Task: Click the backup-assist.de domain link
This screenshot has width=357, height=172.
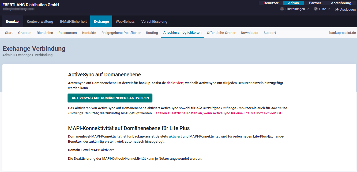Action: [x=343, y=33]
